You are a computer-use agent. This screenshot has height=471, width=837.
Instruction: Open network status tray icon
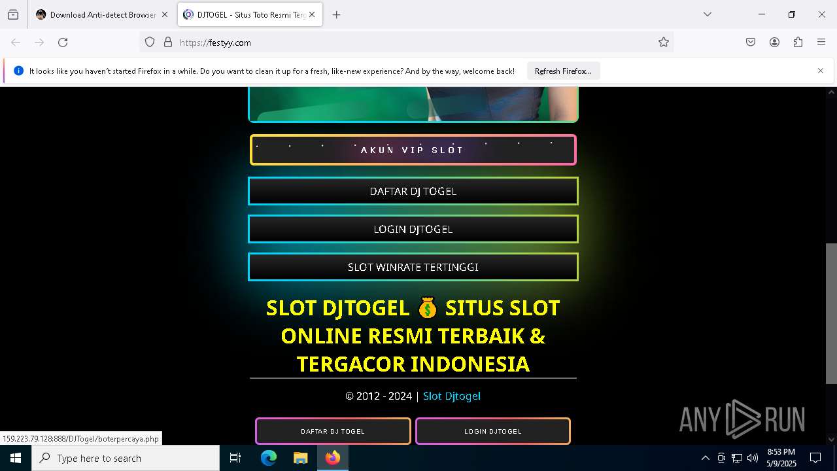pyautogui.click(x=737, y=458)
